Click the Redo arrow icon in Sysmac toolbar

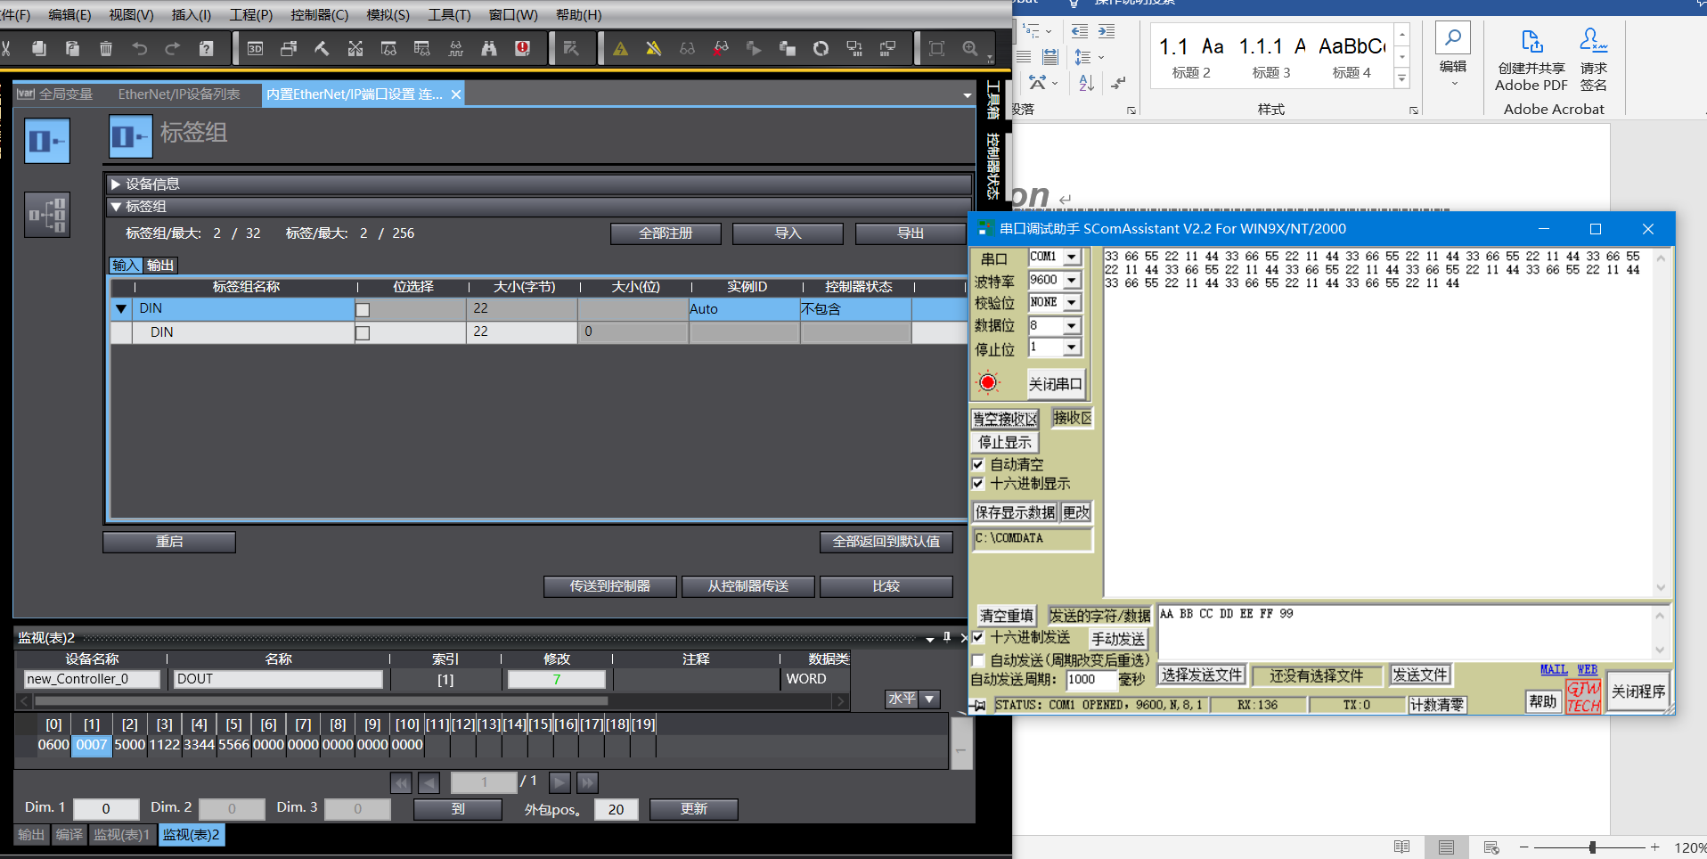173,48
